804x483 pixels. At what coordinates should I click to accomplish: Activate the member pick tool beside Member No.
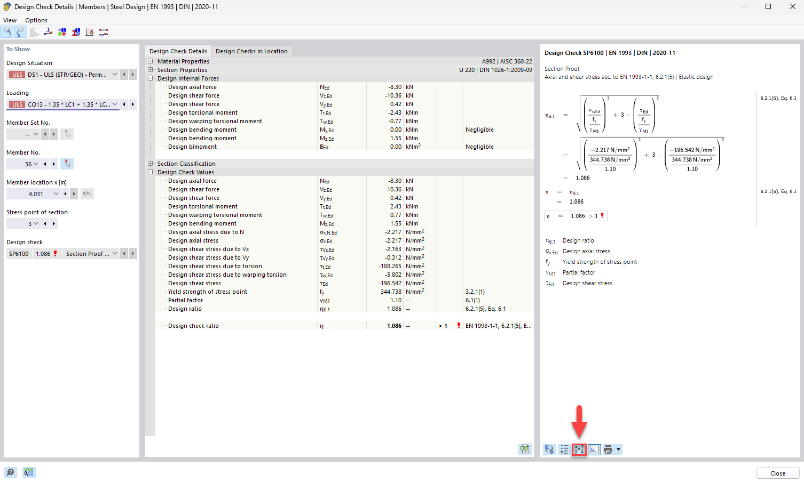(x=67, y=164)
